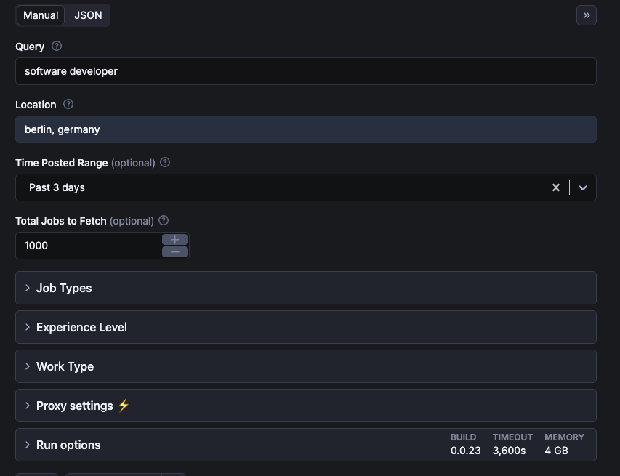Screen dimensions: 620x476
Task: Click the BUILD value 0.0.23
Action: point(465,451)
